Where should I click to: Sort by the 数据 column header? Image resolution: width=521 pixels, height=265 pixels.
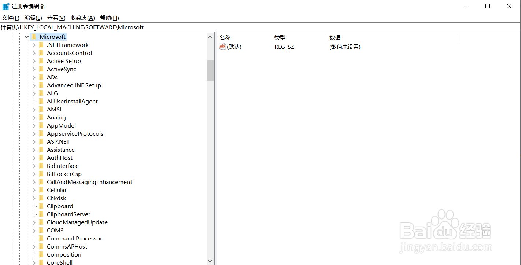(393, 37)
